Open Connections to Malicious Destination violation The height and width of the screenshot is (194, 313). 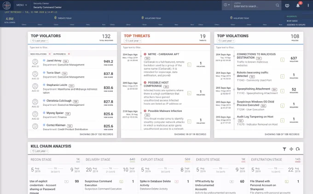(256, 56)
